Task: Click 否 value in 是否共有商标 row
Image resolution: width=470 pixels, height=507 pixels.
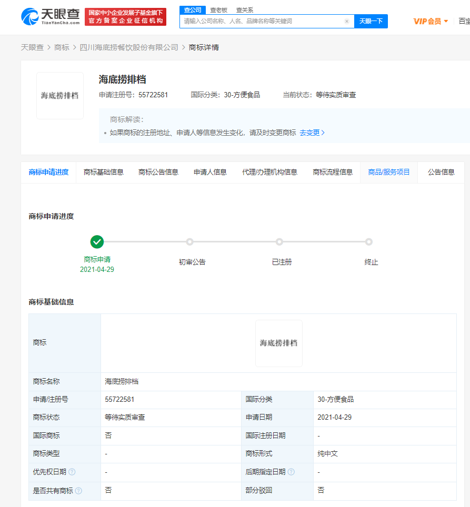Action: click(x=108, y=490)
